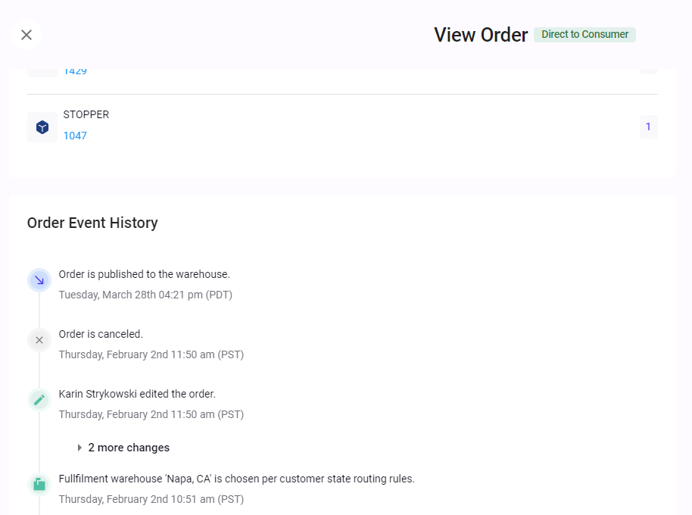
Task: Select 'Karin Strykowski edited the order' event
Action: pos(137,394)
